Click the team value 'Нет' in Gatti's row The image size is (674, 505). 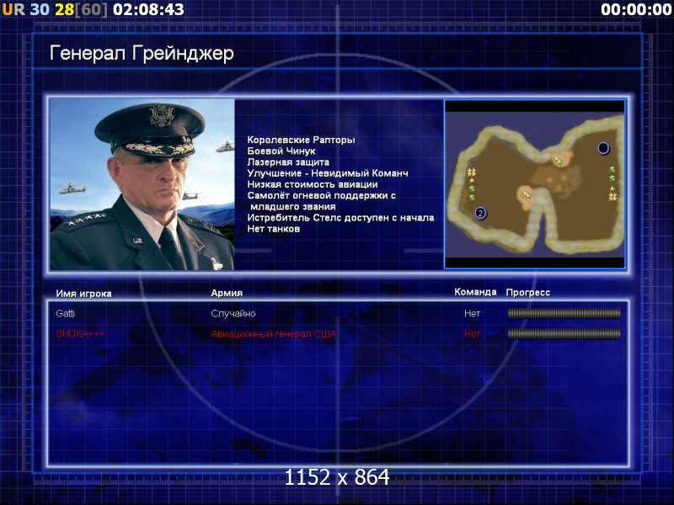(x=472, y=313)
